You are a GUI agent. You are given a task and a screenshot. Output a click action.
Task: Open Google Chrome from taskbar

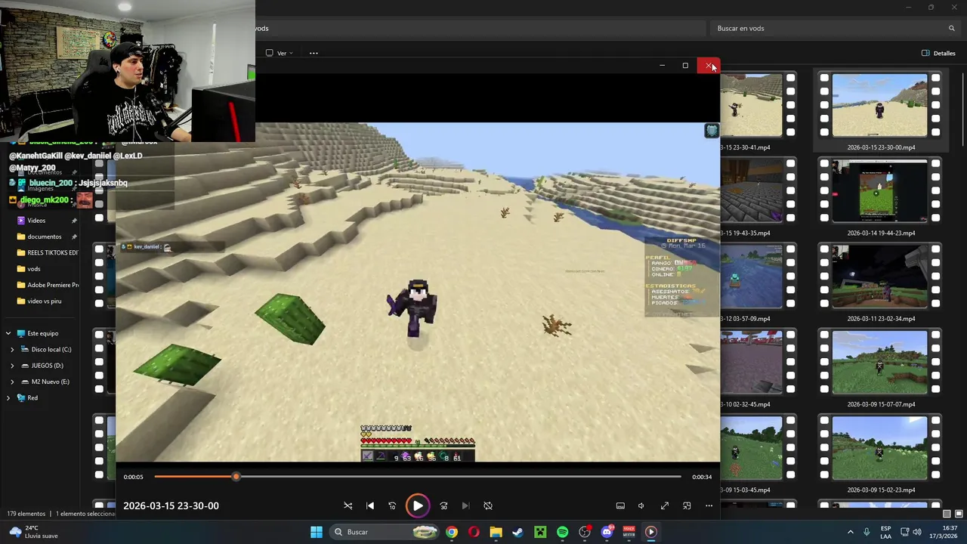451,532
